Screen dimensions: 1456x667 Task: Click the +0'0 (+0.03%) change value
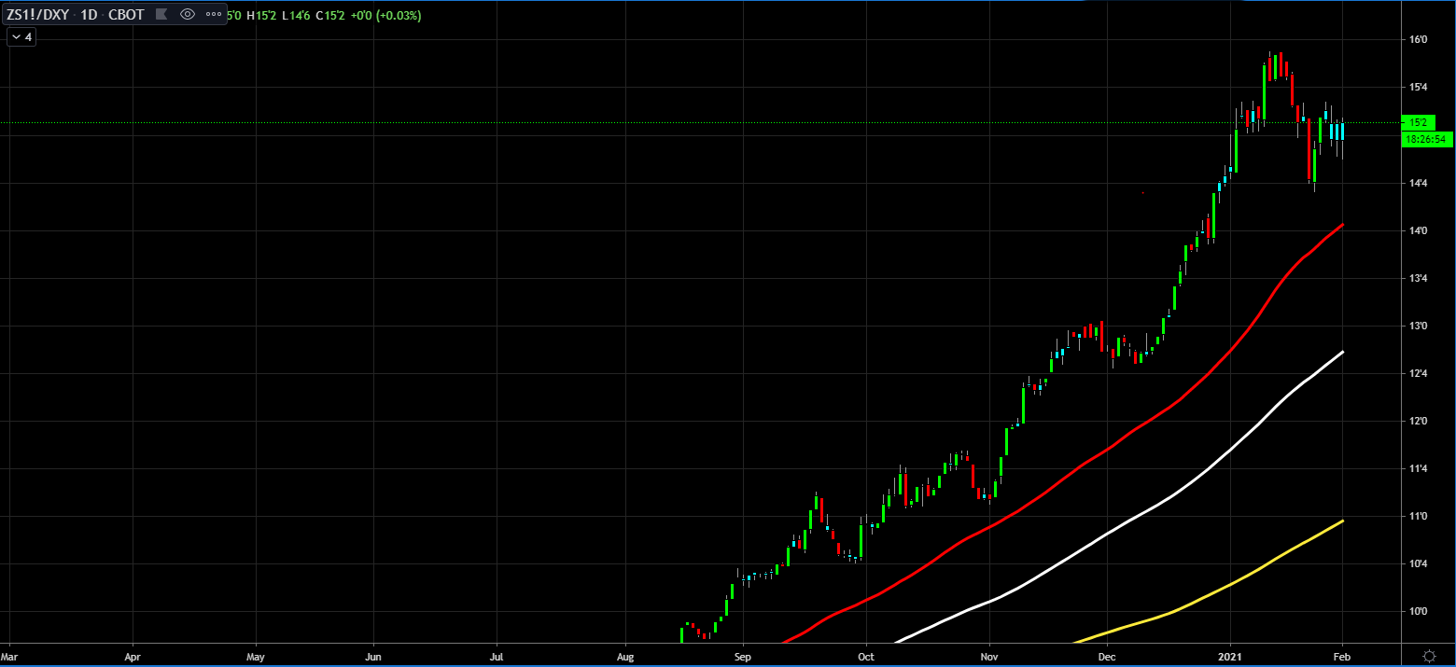coord(386,15)
